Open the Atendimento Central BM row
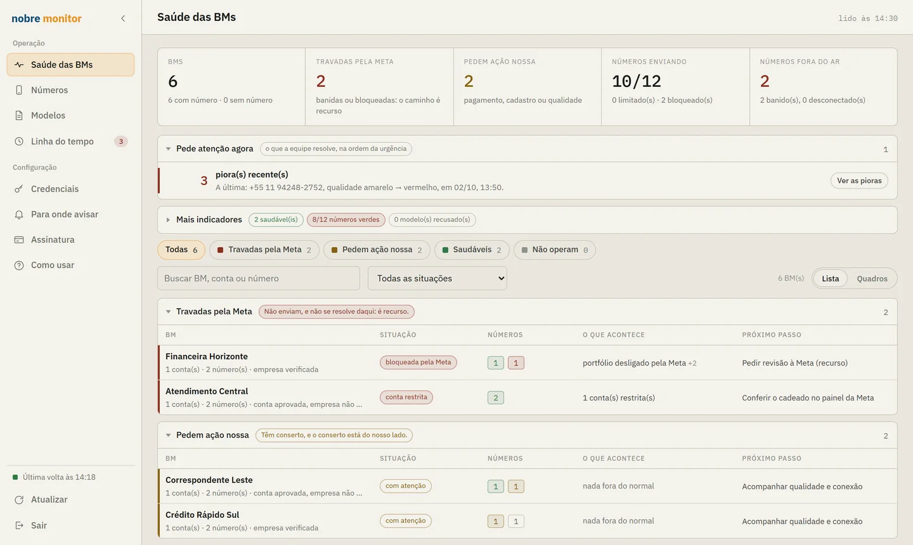The image size is (913, 545). pos(528,397)
